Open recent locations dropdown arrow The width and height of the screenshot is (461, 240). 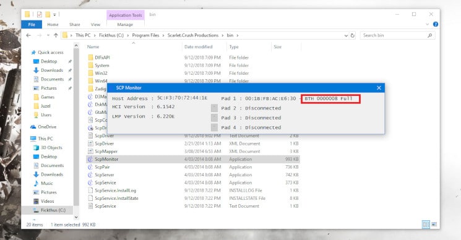(48, 35)
